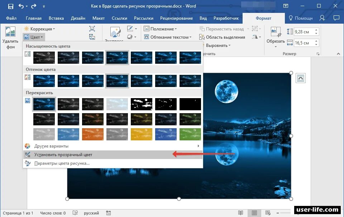344x217 pixels.
Task: Click the Страница 1 из 1 status item
Action: click(x=18, y=213)
